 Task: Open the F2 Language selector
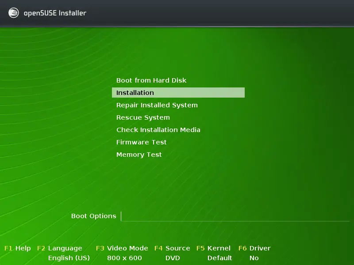coord(60,248)
